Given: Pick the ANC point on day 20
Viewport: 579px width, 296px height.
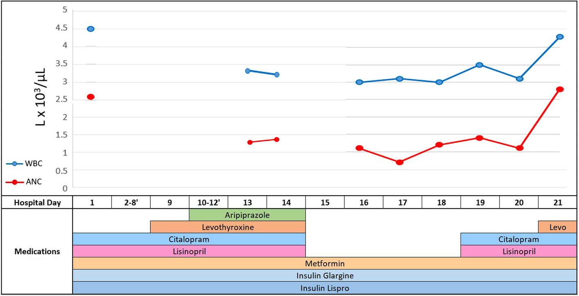Looking at the screenshot, I should [520, 148].
